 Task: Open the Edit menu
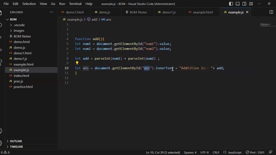pos(16,4)
